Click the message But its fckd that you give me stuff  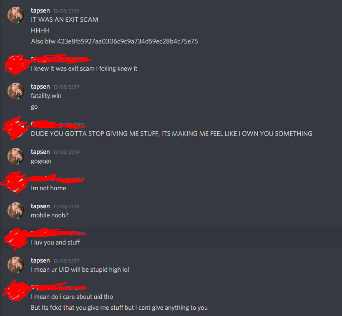point(119,308)
